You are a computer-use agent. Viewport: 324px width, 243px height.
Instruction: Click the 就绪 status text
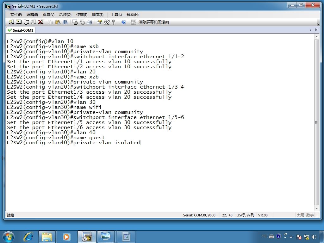pos(10,215)
